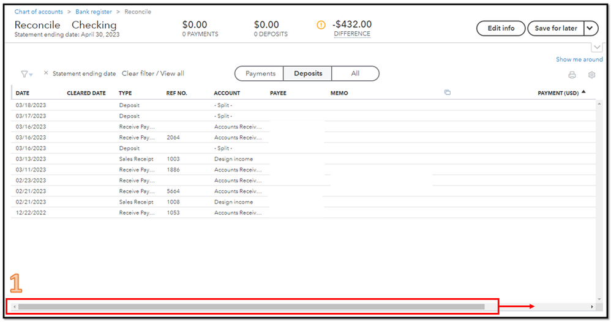This screenshot has height=322, width=611.
Task: Collapse the header panel with the chevron
Action: click(597, 47)
